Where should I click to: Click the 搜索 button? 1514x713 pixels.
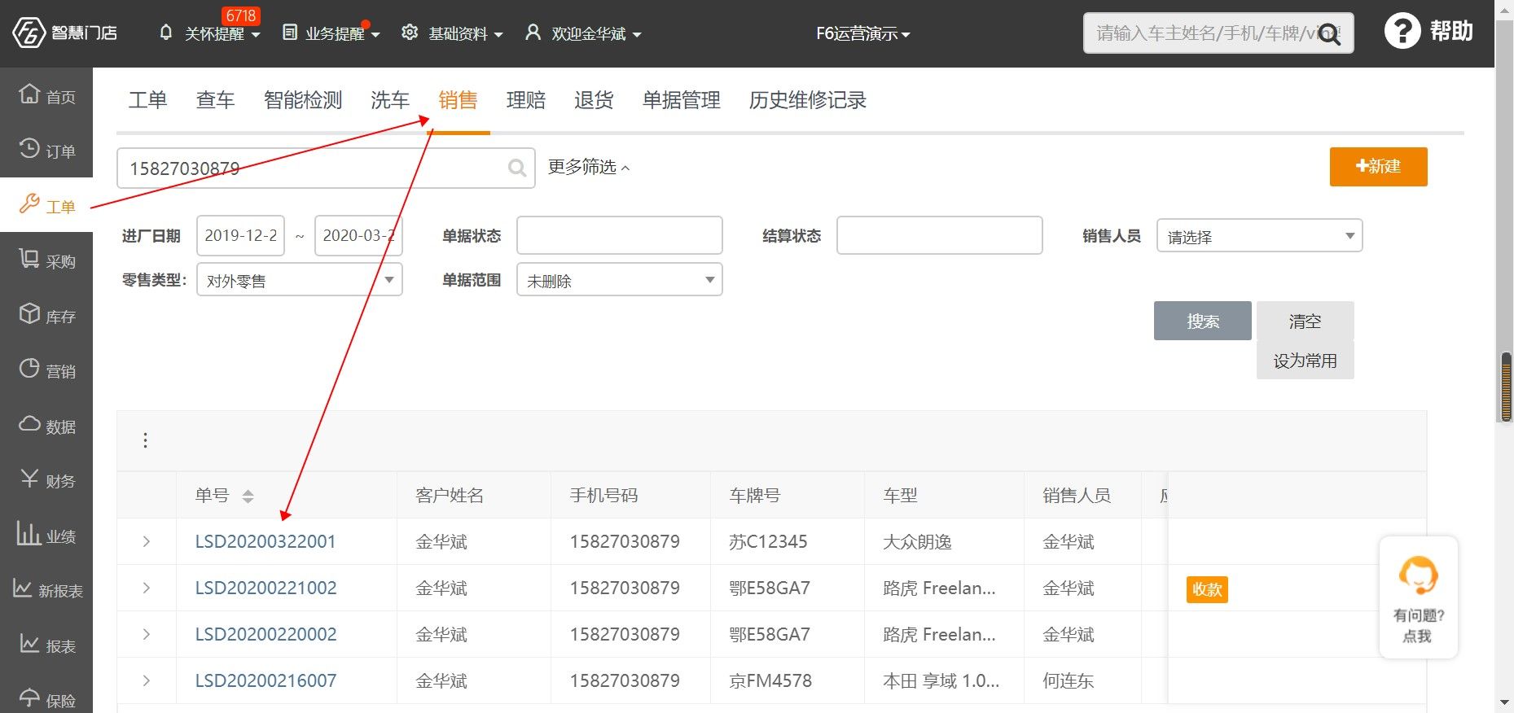click(x=1202, y=321)
